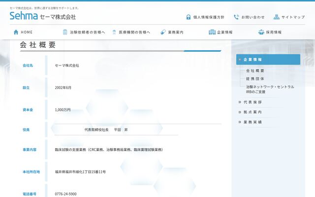
Task: Click the clipboard icon beside 治験依頼者の皆様へ
Action: pyautogui.click(x=65, y=32)
